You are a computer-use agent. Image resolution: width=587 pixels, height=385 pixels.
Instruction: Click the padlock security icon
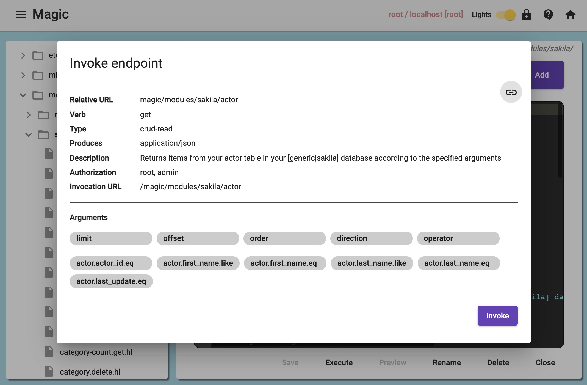coord(526,15)
